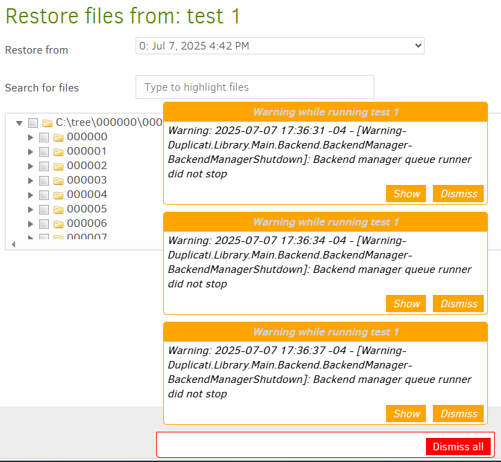Screen dimensions: 501x462
Task: Click the C:\tree root folder icon
Action: [47, 123]
